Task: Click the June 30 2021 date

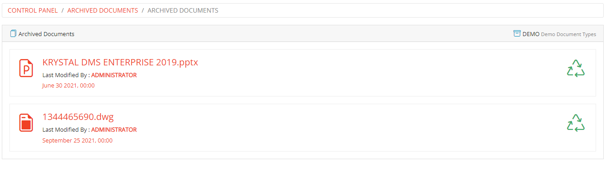Action: (x=68, y=86)
